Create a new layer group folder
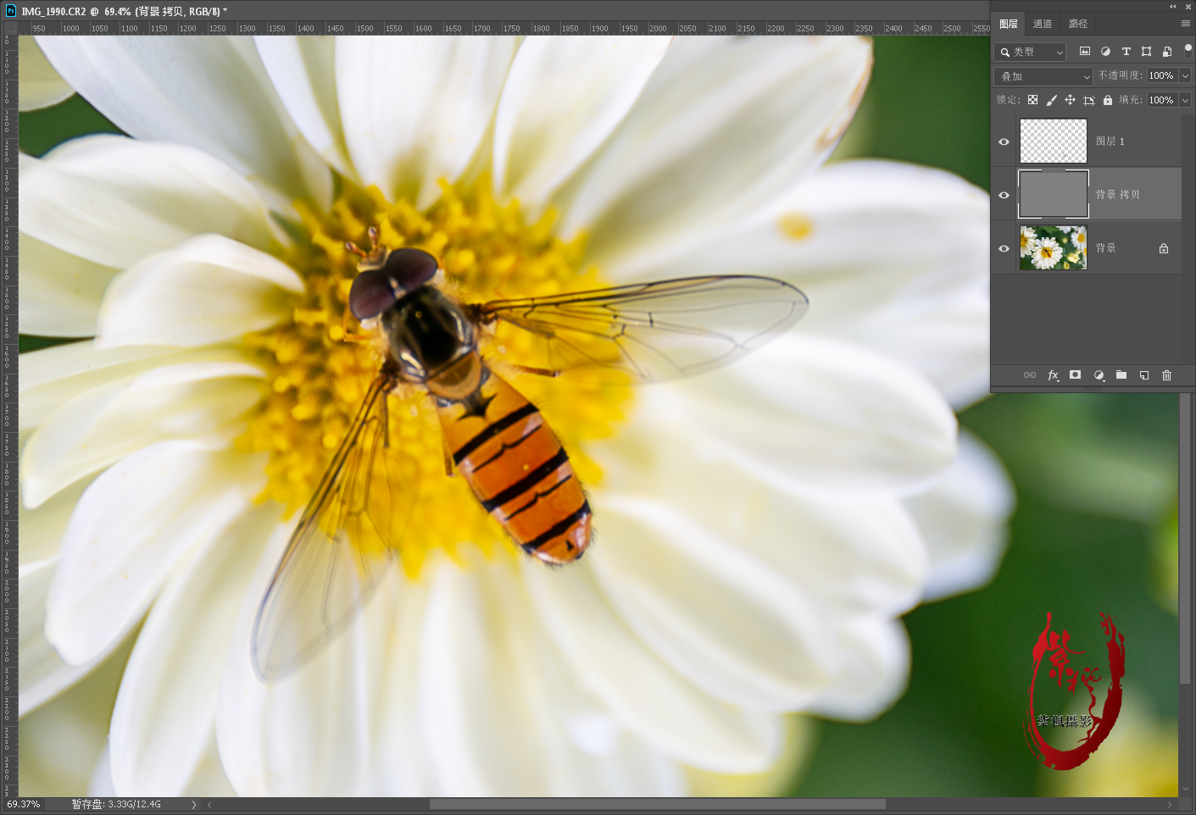 point(1121,374)
